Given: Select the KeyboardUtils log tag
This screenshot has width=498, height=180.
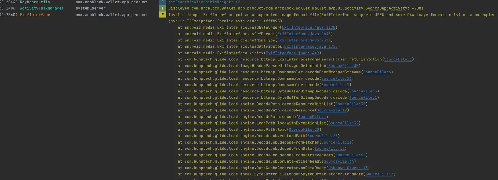Looking at the screenshot, I should (x=35, y=2).
